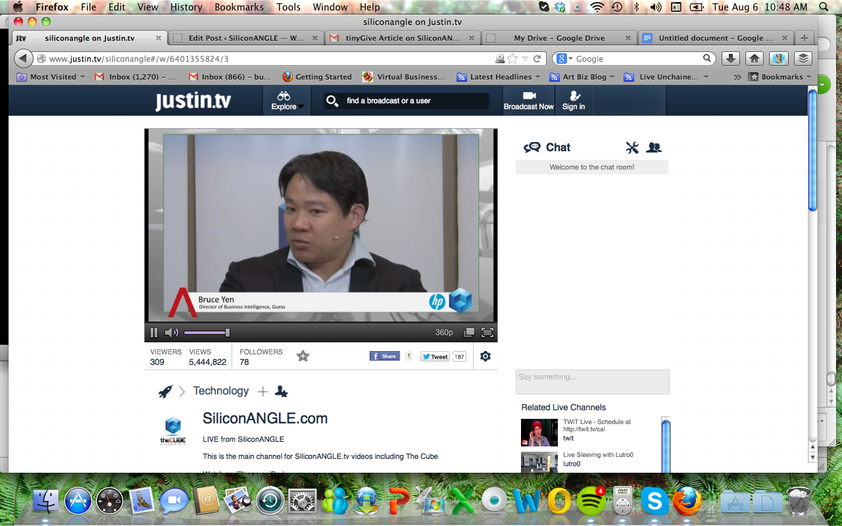Screen dimensions: 842x526
Task: Follow the channel with the star
Action: tap(303, 356)
